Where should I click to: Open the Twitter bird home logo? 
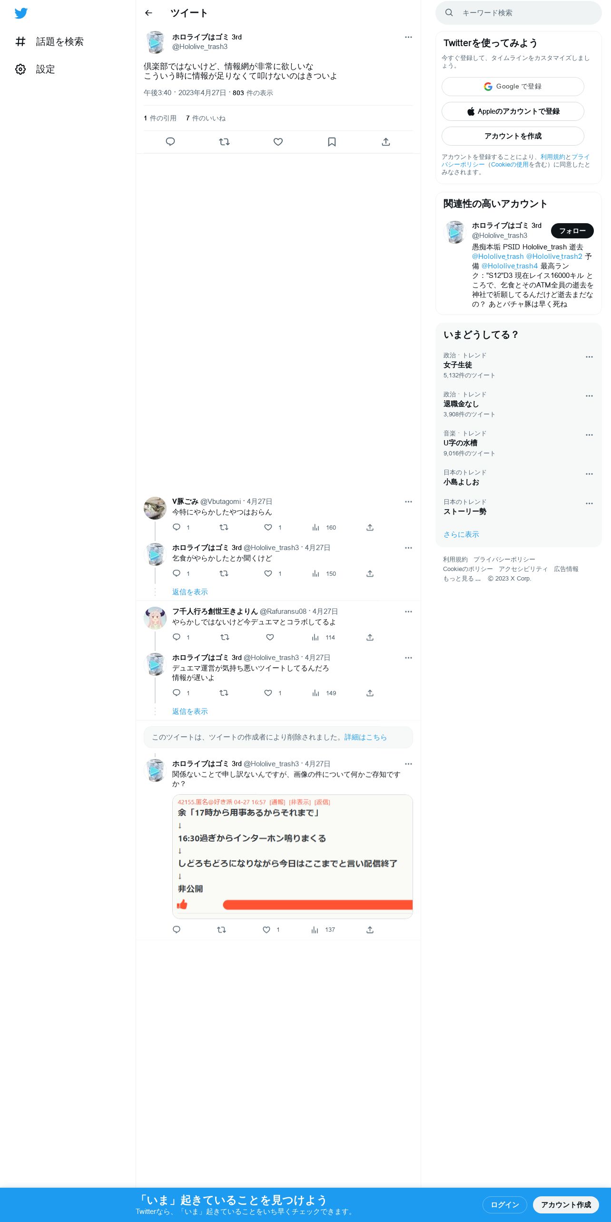(21, 13)
